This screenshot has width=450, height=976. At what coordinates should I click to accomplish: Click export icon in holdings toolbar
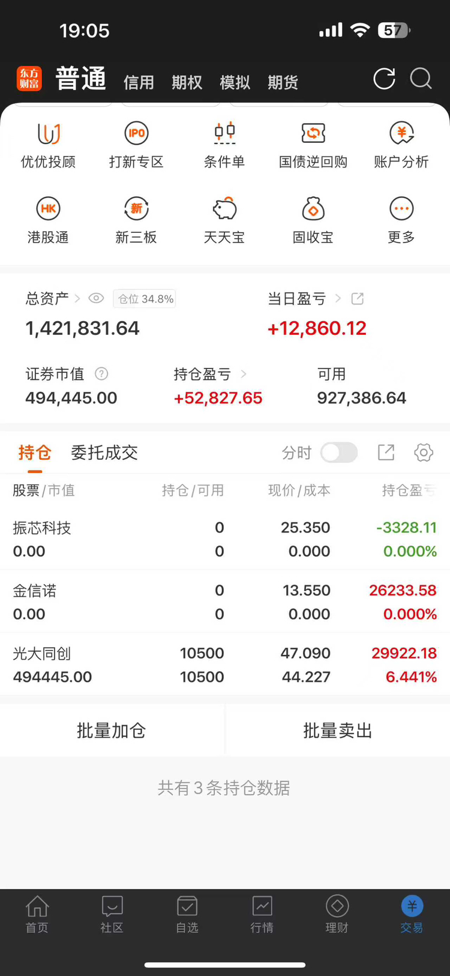click(x=386, y=453)
